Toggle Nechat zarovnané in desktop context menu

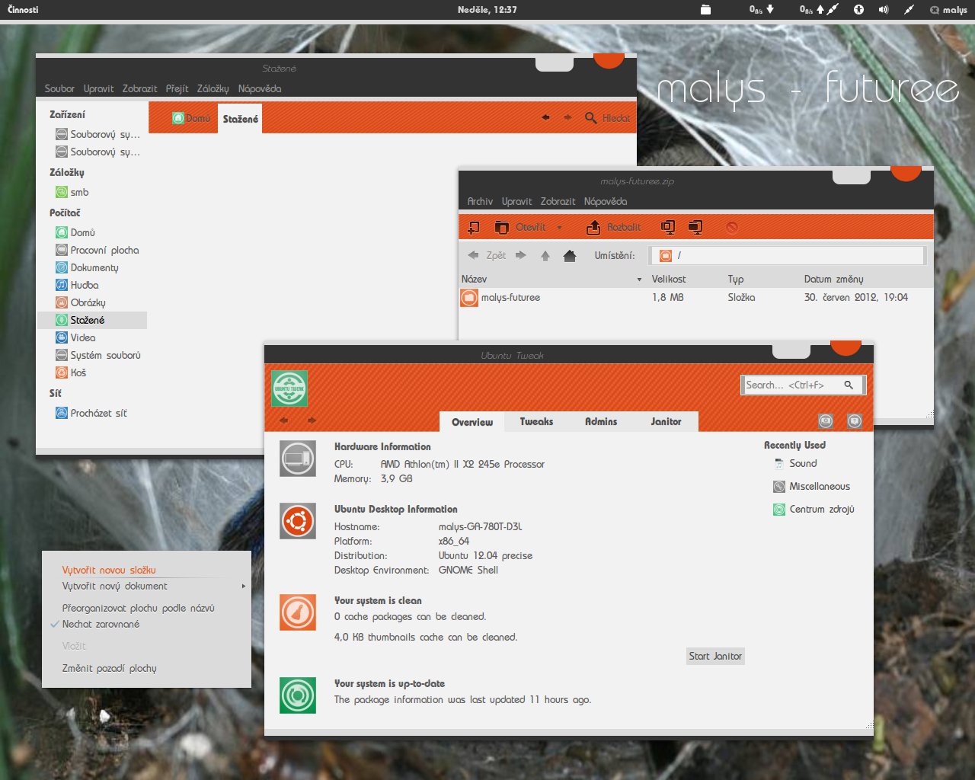coord(101,624)
